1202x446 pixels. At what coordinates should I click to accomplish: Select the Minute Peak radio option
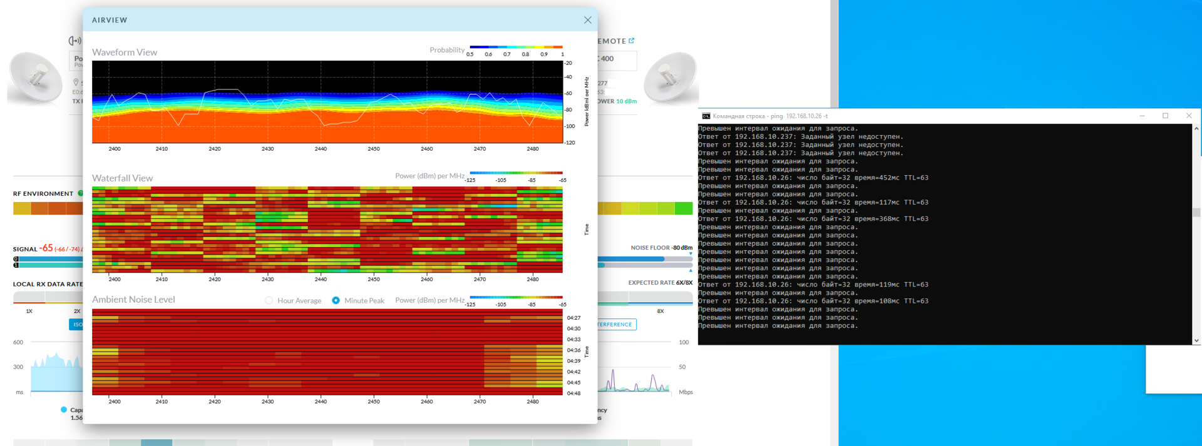(x=336, y=301)
